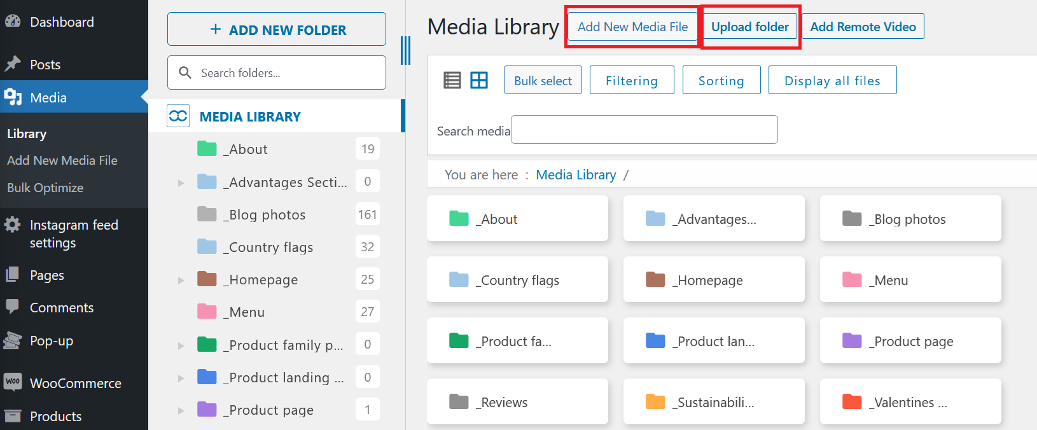Image resolution: width=1037 pixels, height=430 pixels.
Task: Click the Media Library breadcrumb link
Action: [x=576, y=175]
